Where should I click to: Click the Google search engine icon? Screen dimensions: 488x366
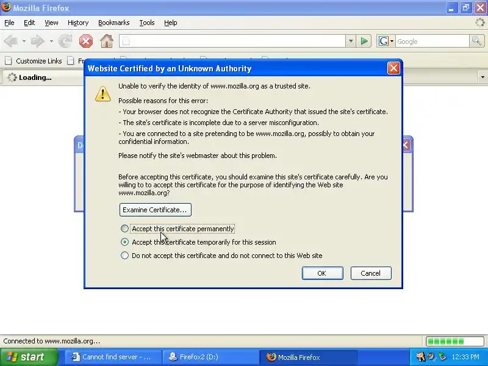click(384, 41)
